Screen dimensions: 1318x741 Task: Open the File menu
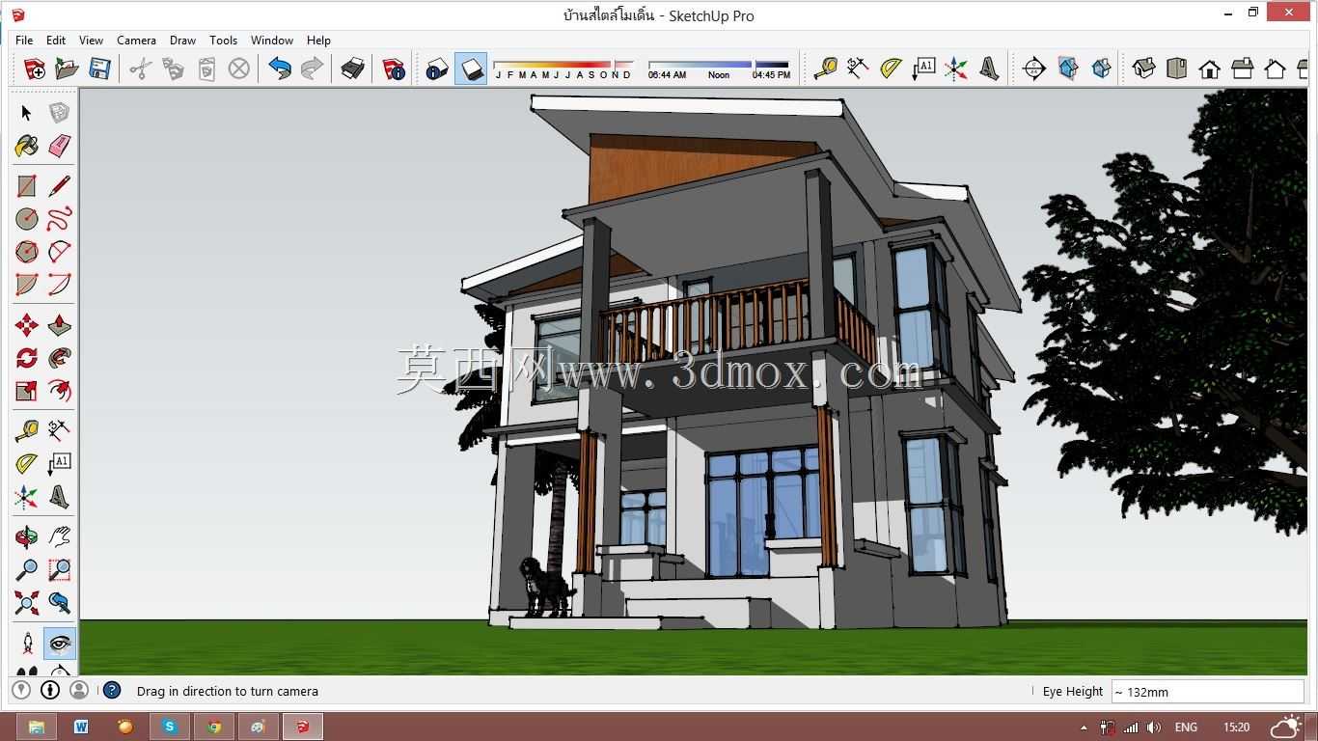click(x=24, y=41)
